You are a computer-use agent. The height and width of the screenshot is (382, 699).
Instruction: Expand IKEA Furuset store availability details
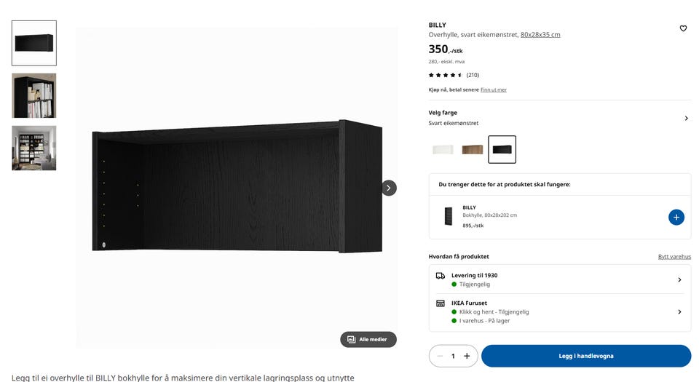pyautogui.click(x=560, y=311)
